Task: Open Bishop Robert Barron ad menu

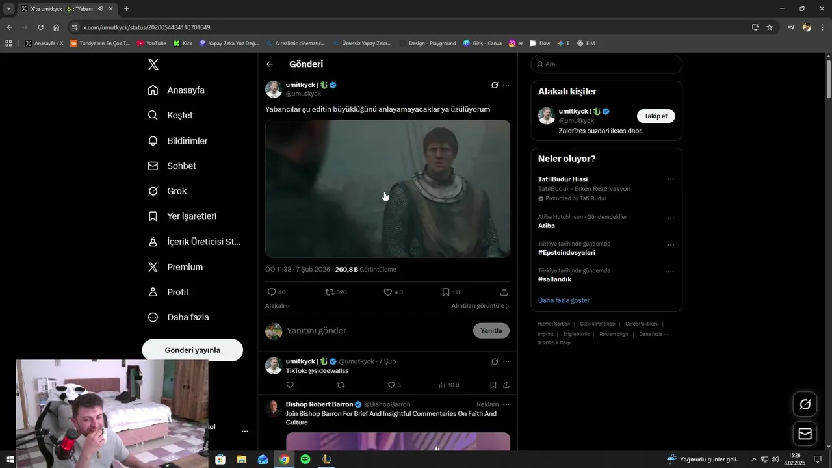Action: [506, 404]
